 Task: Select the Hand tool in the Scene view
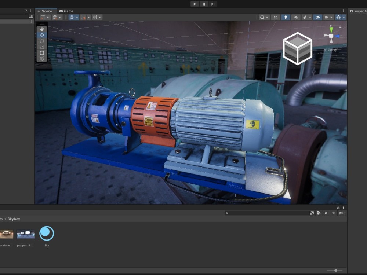[41, 29]
